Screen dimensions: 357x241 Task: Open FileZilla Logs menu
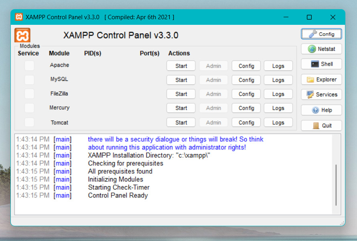point(278,94)
